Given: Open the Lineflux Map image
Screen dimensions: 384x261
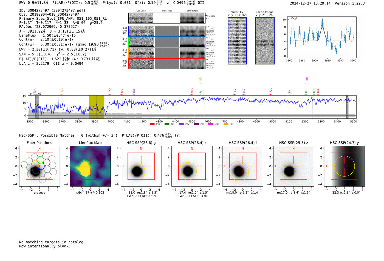Looking at the screenshot, I should [90, 166].
